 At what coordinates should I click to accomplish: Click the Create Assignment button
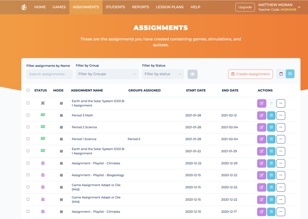click(250, 74)
